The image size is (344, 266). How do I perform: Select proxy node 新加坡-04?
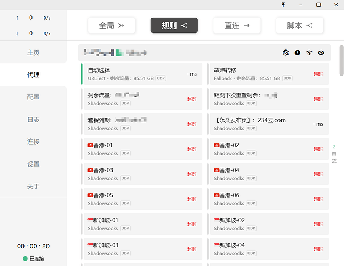268,249
